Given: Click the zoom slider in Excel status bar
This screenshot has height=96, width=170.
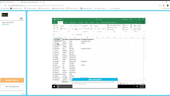Looking at the screenshot, I should tap(135, 83).
